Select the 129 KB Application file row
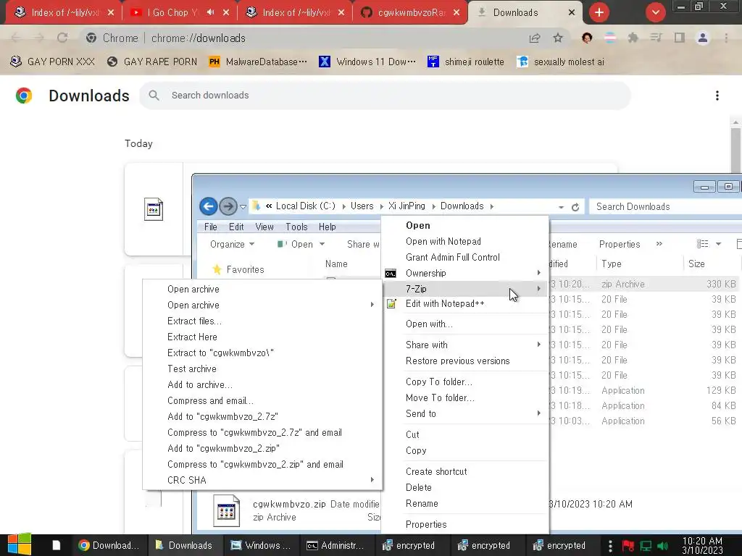 click(x=643, y=390)
